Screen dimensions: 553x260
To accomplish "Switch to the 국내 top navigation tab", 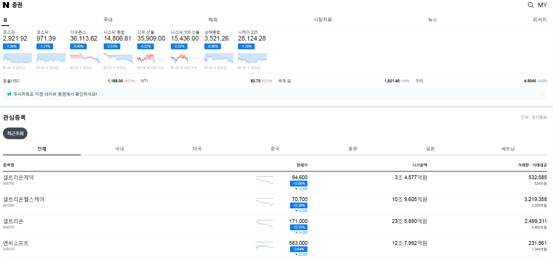I will click(x=108, y=20).
